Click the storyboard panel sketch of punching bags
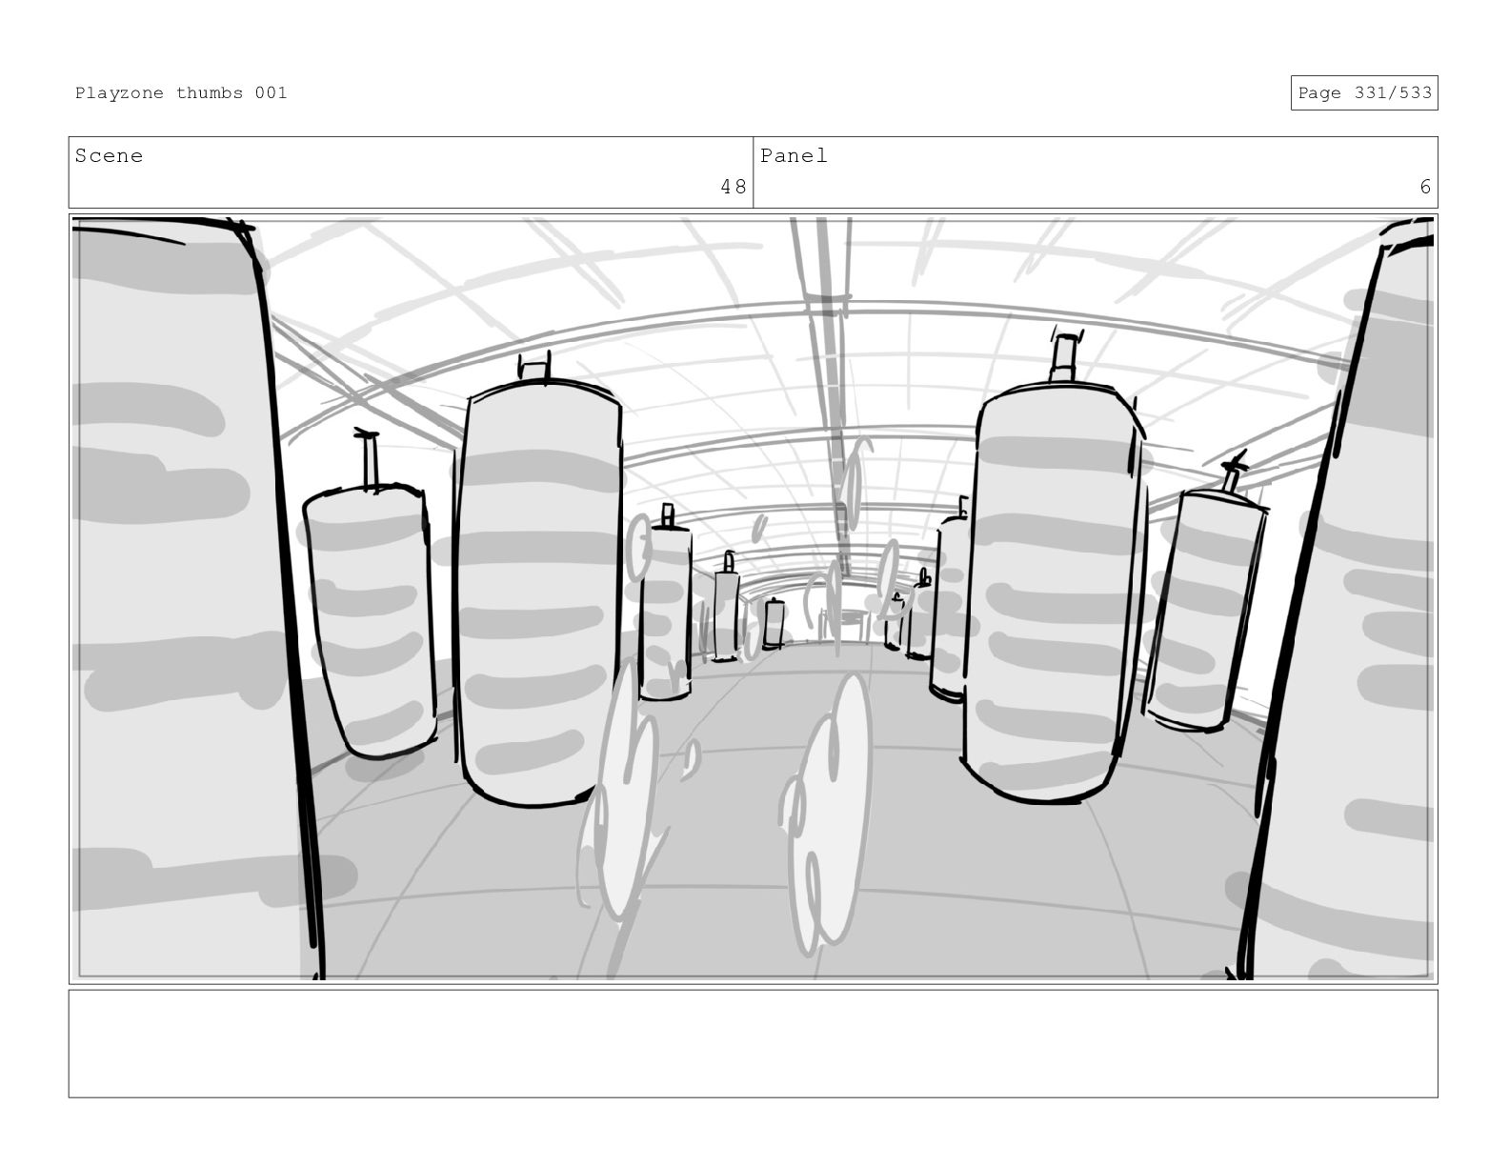This screenshot has height=1166, width=1509. [753, 599]
